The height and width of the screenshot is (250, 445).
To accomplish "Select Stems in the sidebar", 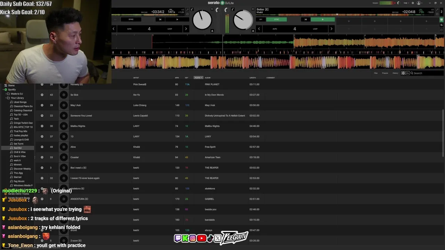I will [11, 85].
